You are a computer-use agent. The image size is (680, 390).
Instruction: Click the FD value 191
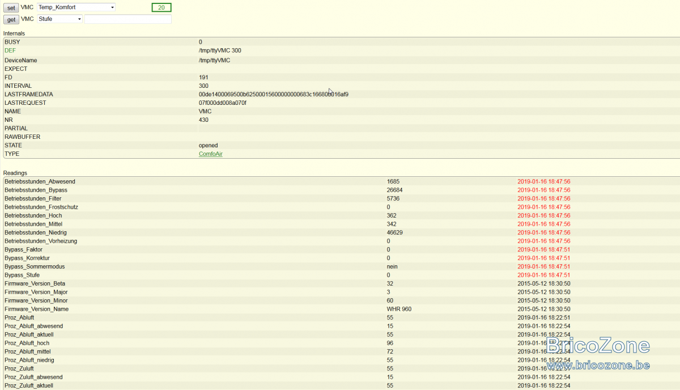pyautogui.click(x=203, y=77)
